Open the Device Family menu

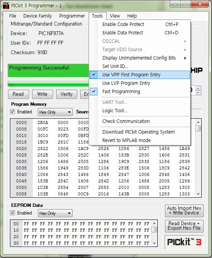click(x=37, y=16)
